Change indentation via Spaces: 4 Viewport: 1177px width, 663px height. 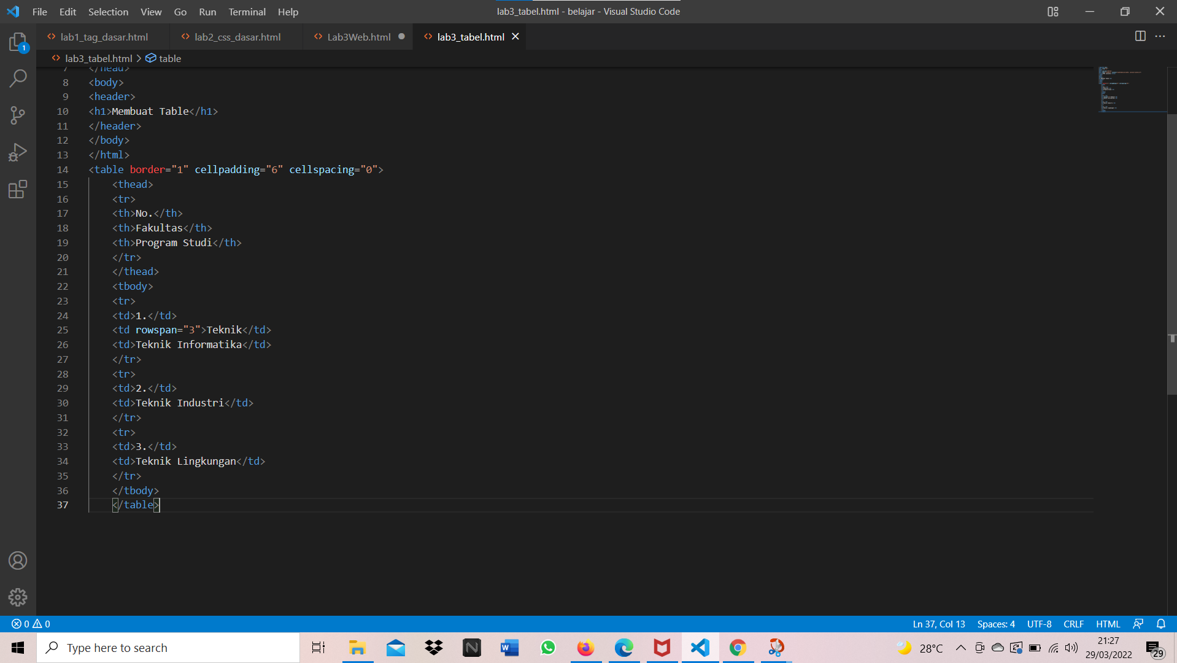click(995, 624)
